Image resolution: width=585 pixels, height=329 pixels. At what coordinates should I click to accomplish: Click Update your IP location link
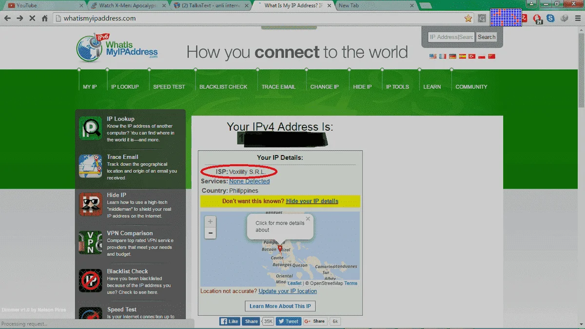[x=288, y=291]
